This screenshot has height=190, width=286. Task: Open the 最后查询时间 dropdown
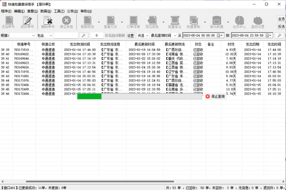164,36
